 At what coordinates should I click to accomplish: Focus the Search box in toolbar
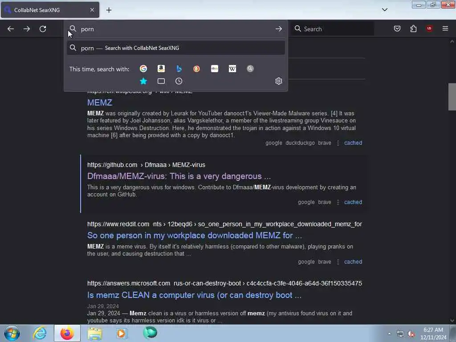(333, 29)
